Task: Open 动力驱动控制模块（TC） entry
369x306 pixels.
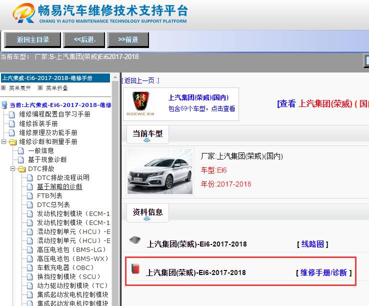Action: 73,285
